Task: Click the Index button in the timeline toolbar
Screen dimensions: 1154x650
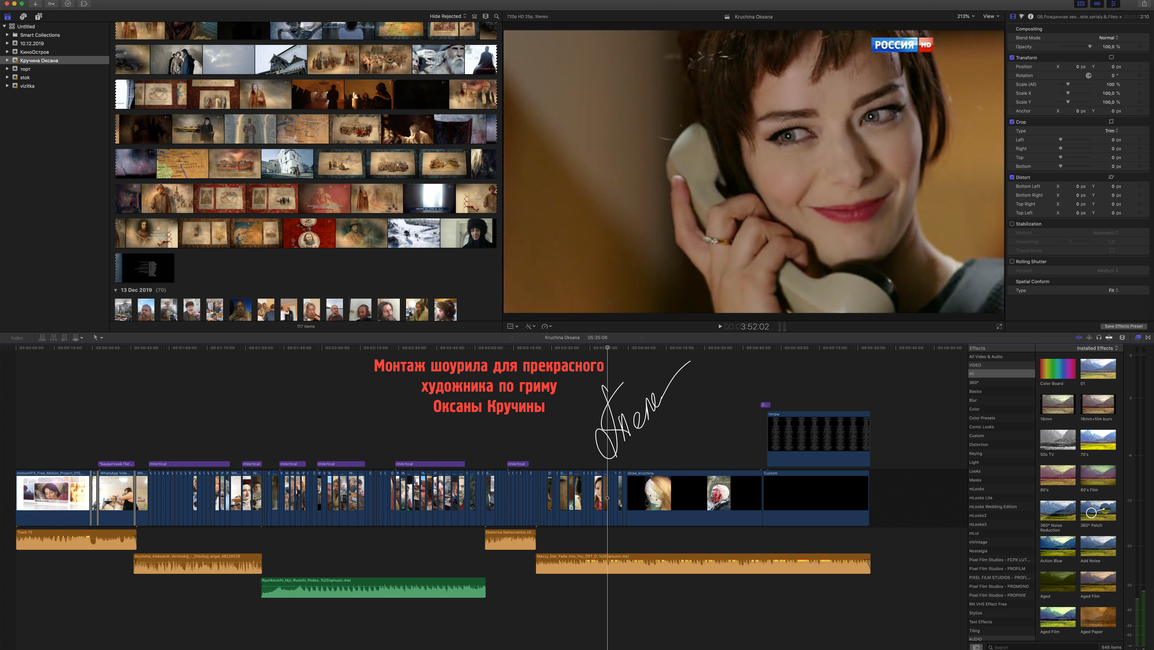Action: pos(17,337)
